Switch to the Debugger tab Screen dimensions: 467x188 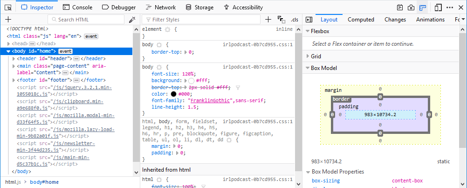pos(119,7)
